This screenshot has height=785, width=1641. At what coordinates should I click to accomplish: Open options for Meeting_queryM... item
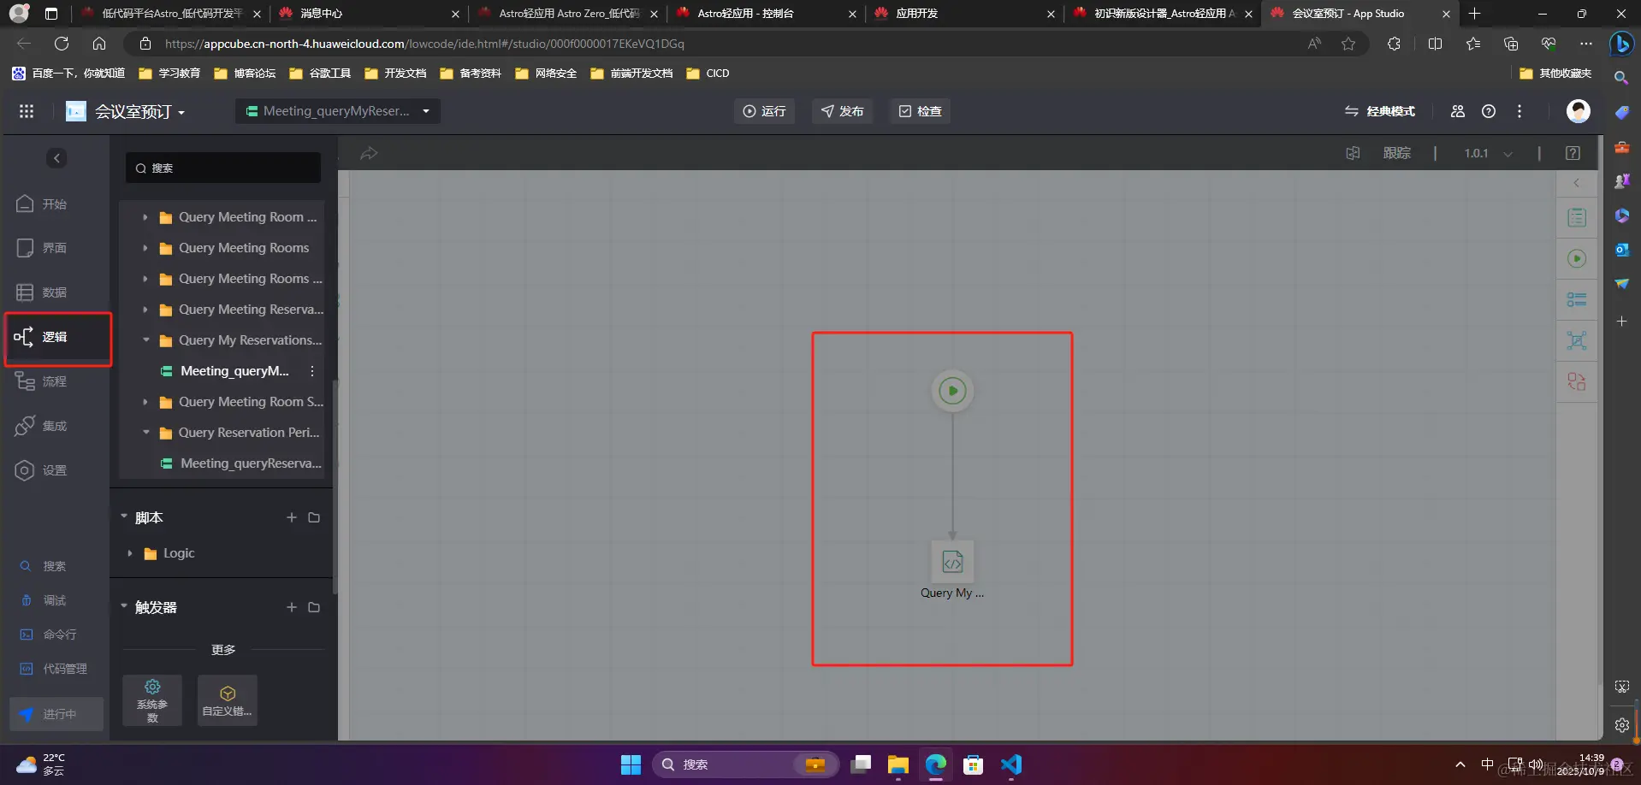click(x=312, y=371)
